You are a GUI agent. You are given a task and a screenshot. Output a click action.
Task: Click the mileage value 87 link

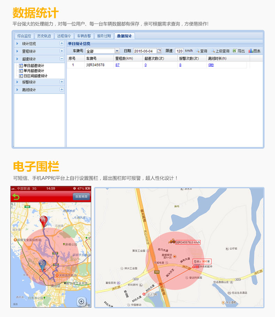[117, 65]
